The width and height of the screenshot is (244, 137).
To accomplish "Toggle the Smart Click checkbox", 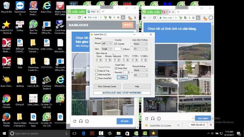I will (116, 68).
